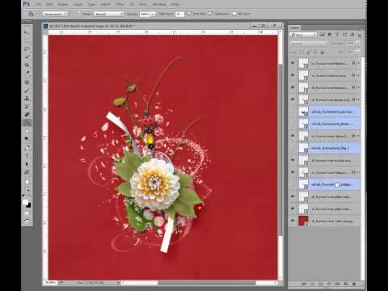The width and height of the screenshot is (388, 291).
Task: Open the Filter menu
Action: 120,4
